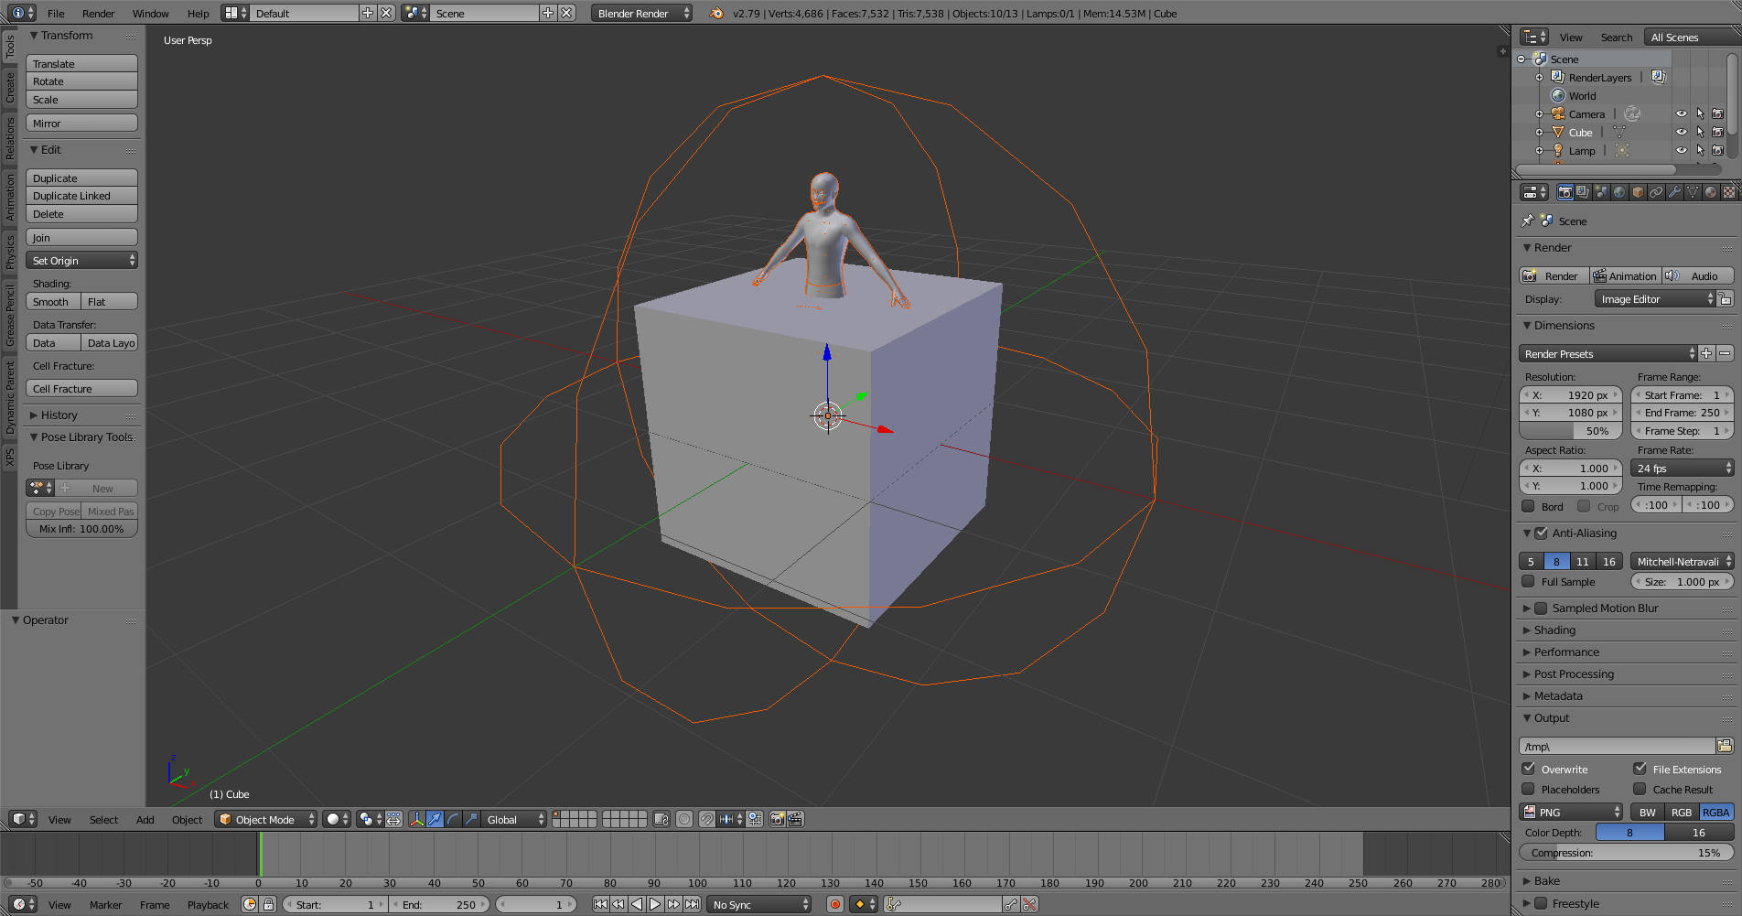Enable the Sampled Motion Blur checkbox
The width and height of the screenshot is (1742, 916).
1541,608
